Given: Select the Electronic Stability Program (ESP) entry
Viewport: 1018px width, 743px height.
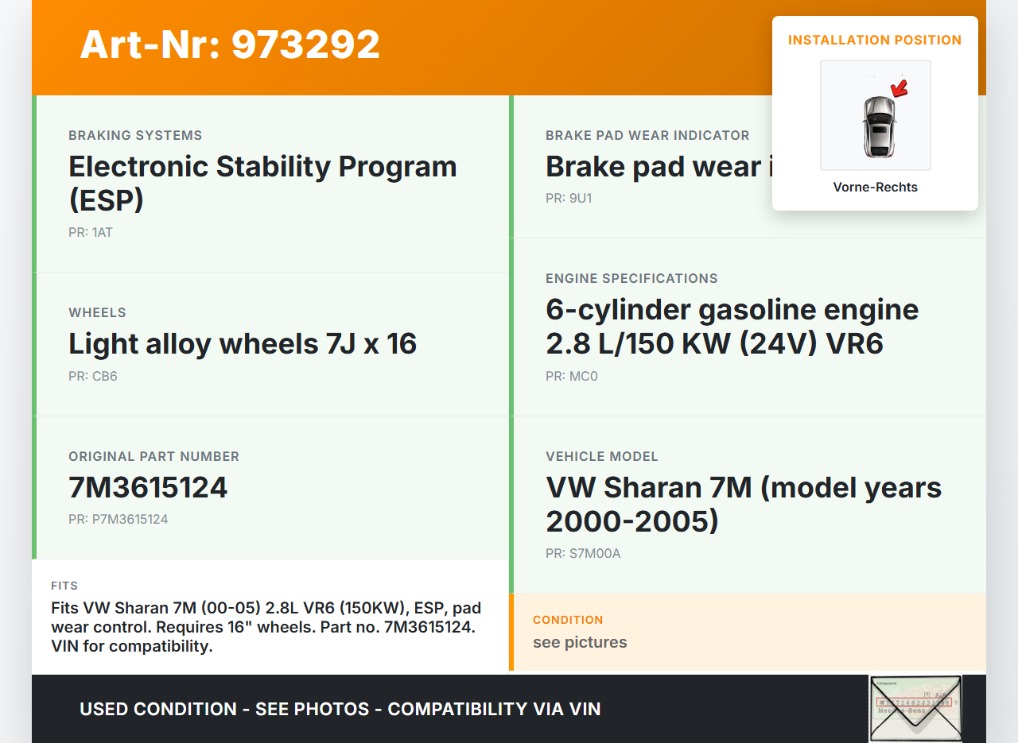Looking at the screenshot, I should point(262,183).
